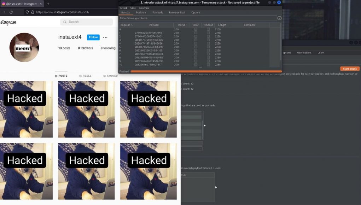Tick the Error checkbox for request 0

[196, 29]
